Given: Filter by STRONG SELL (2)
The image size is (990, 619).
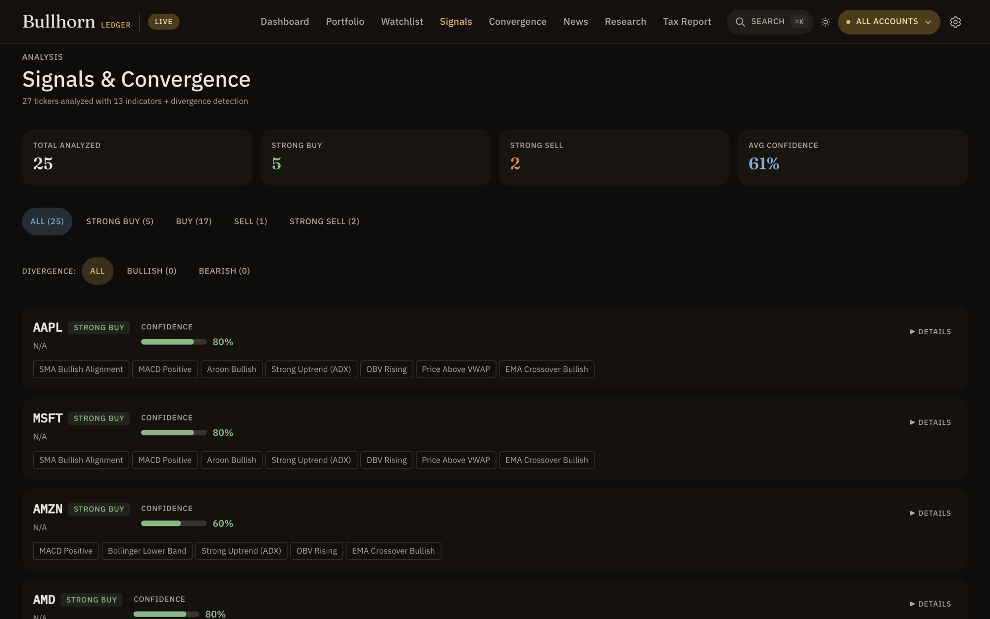Looking at the screenshot, I should pos(324,221).
